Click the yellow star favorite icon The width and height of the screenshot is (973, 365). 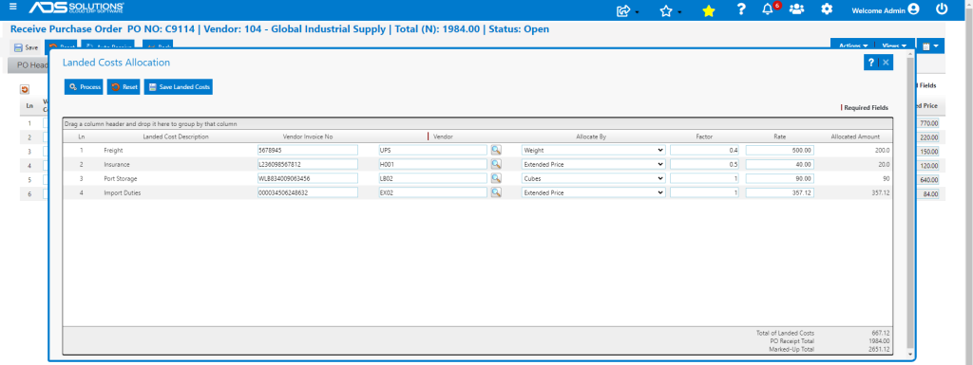tap(708, 10)
